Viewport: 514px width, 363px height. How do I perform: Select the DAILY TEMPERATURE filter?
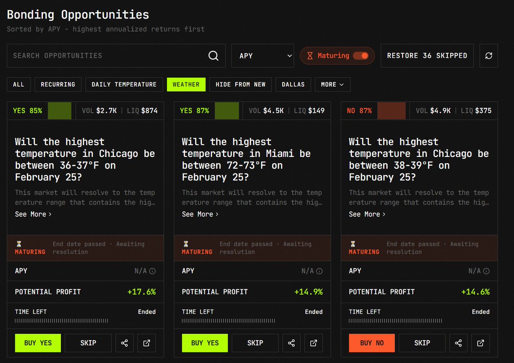124,84
